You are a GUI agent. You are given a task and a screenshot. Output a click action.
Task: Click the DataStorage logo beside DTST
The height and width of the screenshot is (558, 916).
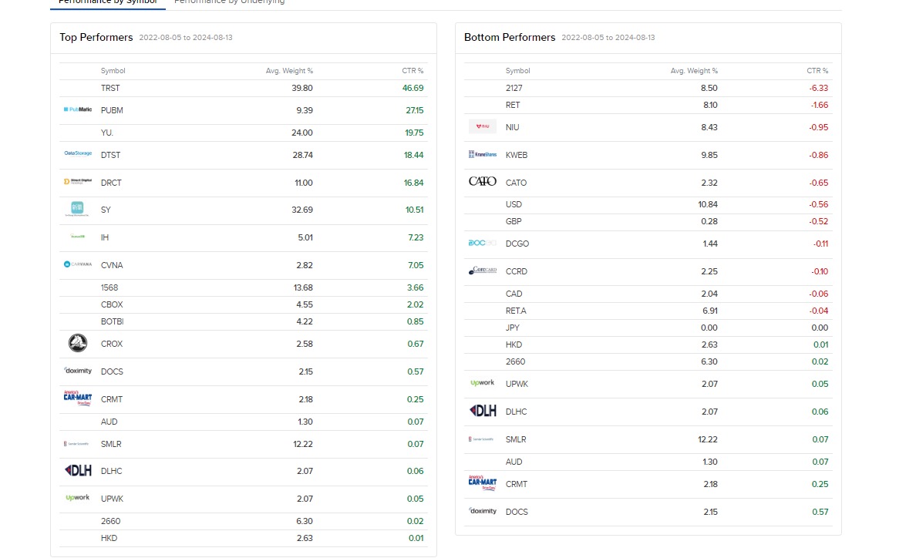pos(78,154)
